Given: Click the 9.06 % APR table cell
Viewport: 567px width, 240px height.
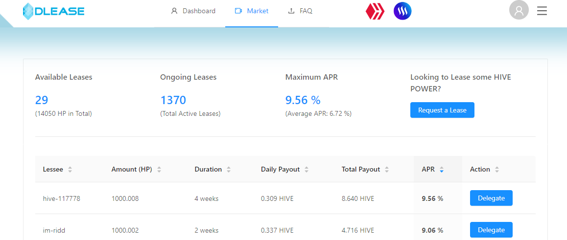Looking at the screenshot, I should coord(432,230).
